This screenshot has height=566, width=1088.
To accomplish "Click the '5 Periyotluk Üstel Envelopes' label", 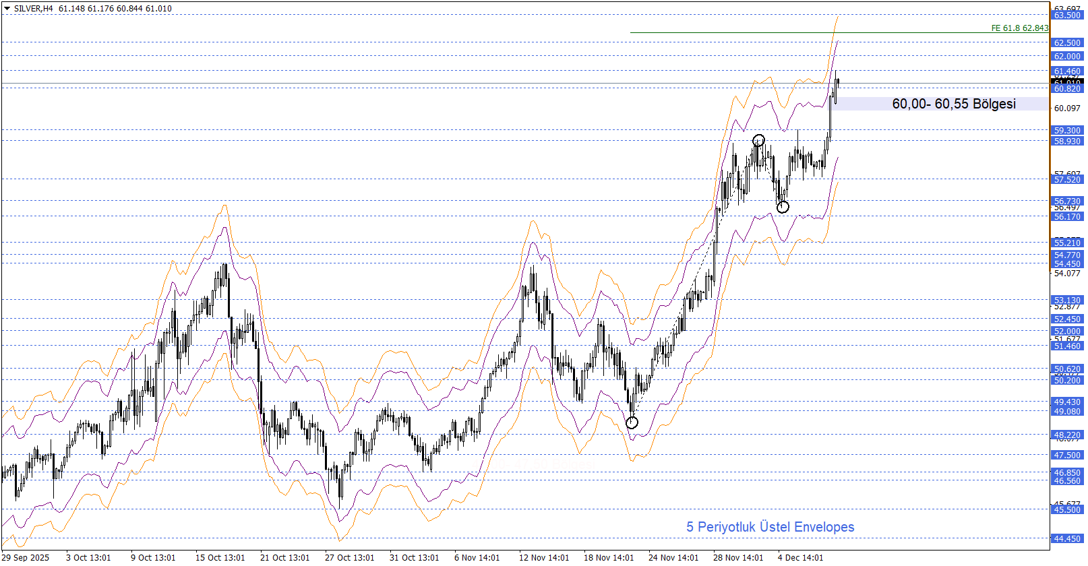I will [770, 527].
